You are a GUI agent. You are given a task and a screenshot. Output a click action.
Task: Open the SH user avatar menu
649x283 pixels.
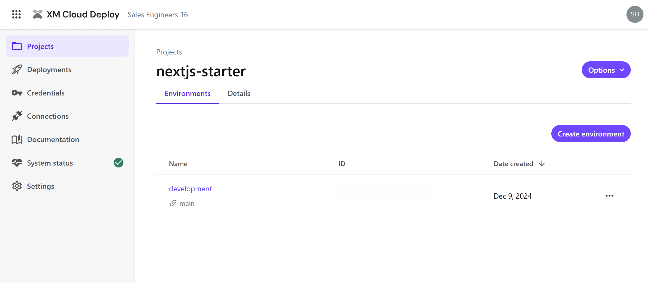click(635, 14)
